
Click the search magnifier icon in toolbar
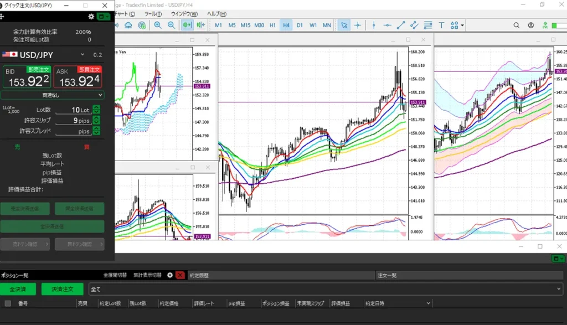coord(517,25)
